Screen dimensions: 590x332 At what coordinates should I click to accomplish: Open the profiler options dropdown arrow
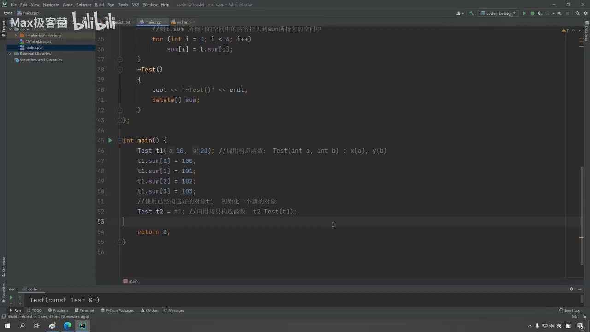(x=553, y=13)
